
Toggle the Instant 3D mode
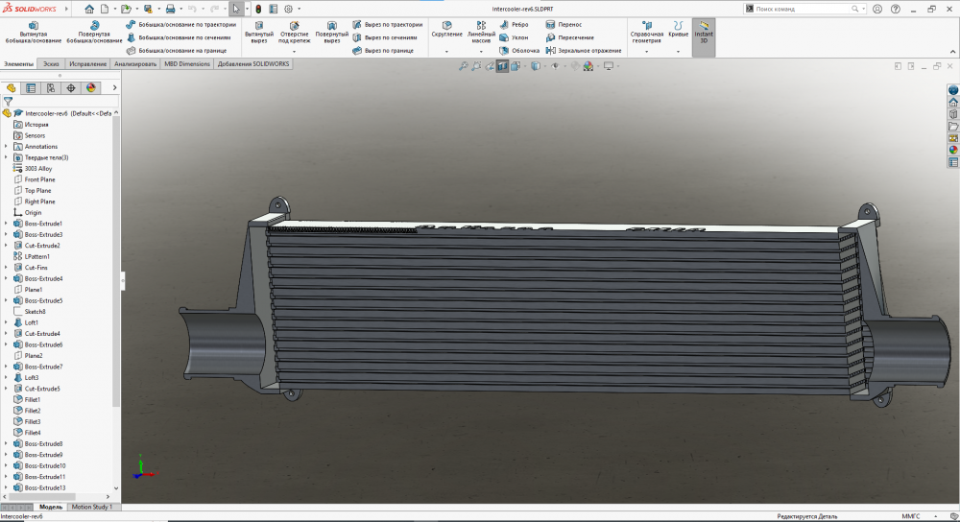703,35
